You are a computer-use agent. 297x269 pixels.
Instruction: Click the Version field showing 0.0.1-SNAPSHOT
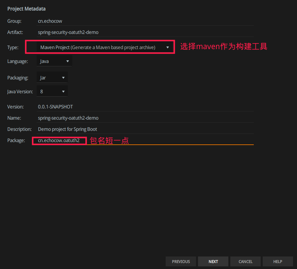pyautogui.click(x=99, y=106)
